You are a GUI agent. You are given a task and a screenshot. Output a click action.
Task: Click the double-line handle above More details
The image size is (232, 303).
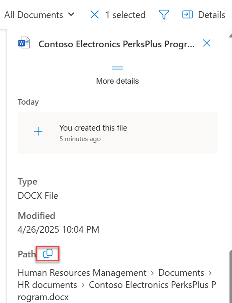pyautogui.click(x=118, y=68)
